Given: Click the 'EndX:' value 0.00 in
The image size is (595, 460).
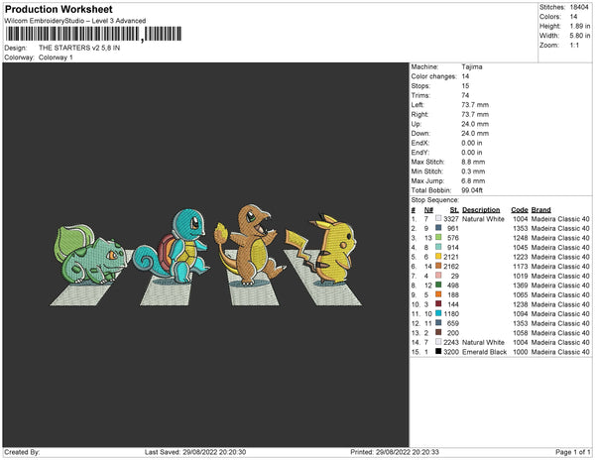Looking at the screenshot, I should click(472, 143).
